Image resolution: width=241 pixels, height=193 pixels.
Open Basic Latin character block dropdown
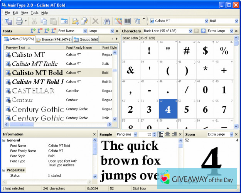coord(191,31)
